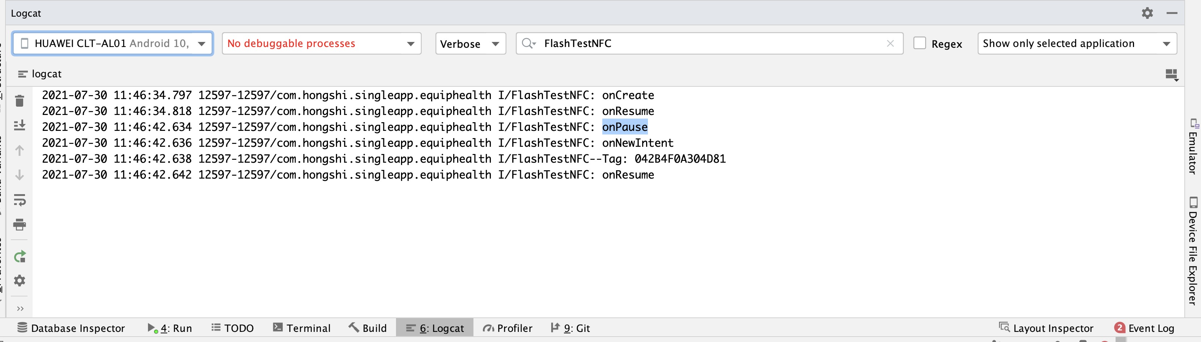Open the Event Log button
1201x342 pixels.
coord(1145,328)
